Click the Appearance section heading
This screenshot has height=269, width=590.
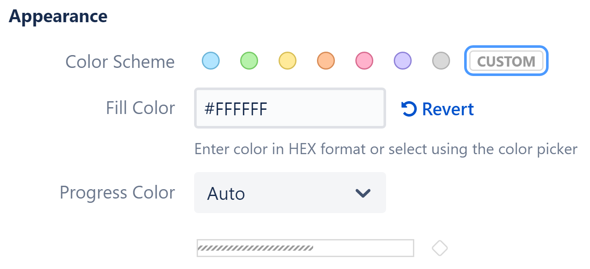coord(58,16)
